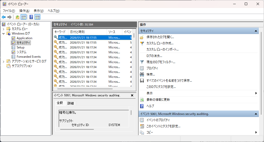Expand アプリケーションとサービス ログ node
Viewport: 264px width, 142px height.
coord(4,61)
